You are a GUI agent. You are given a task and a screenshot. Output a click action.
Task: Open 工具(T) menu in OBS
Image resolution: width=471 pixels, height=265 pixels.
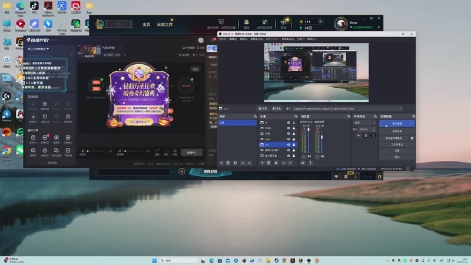click(x=300, y=39)
